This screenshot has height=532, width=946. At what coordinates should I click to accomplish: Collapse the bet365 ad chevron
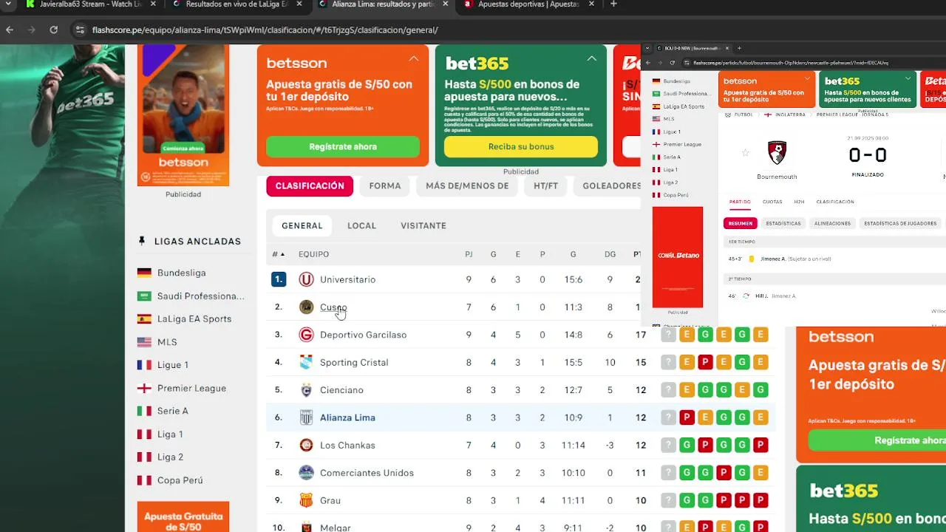pos(592,58)
